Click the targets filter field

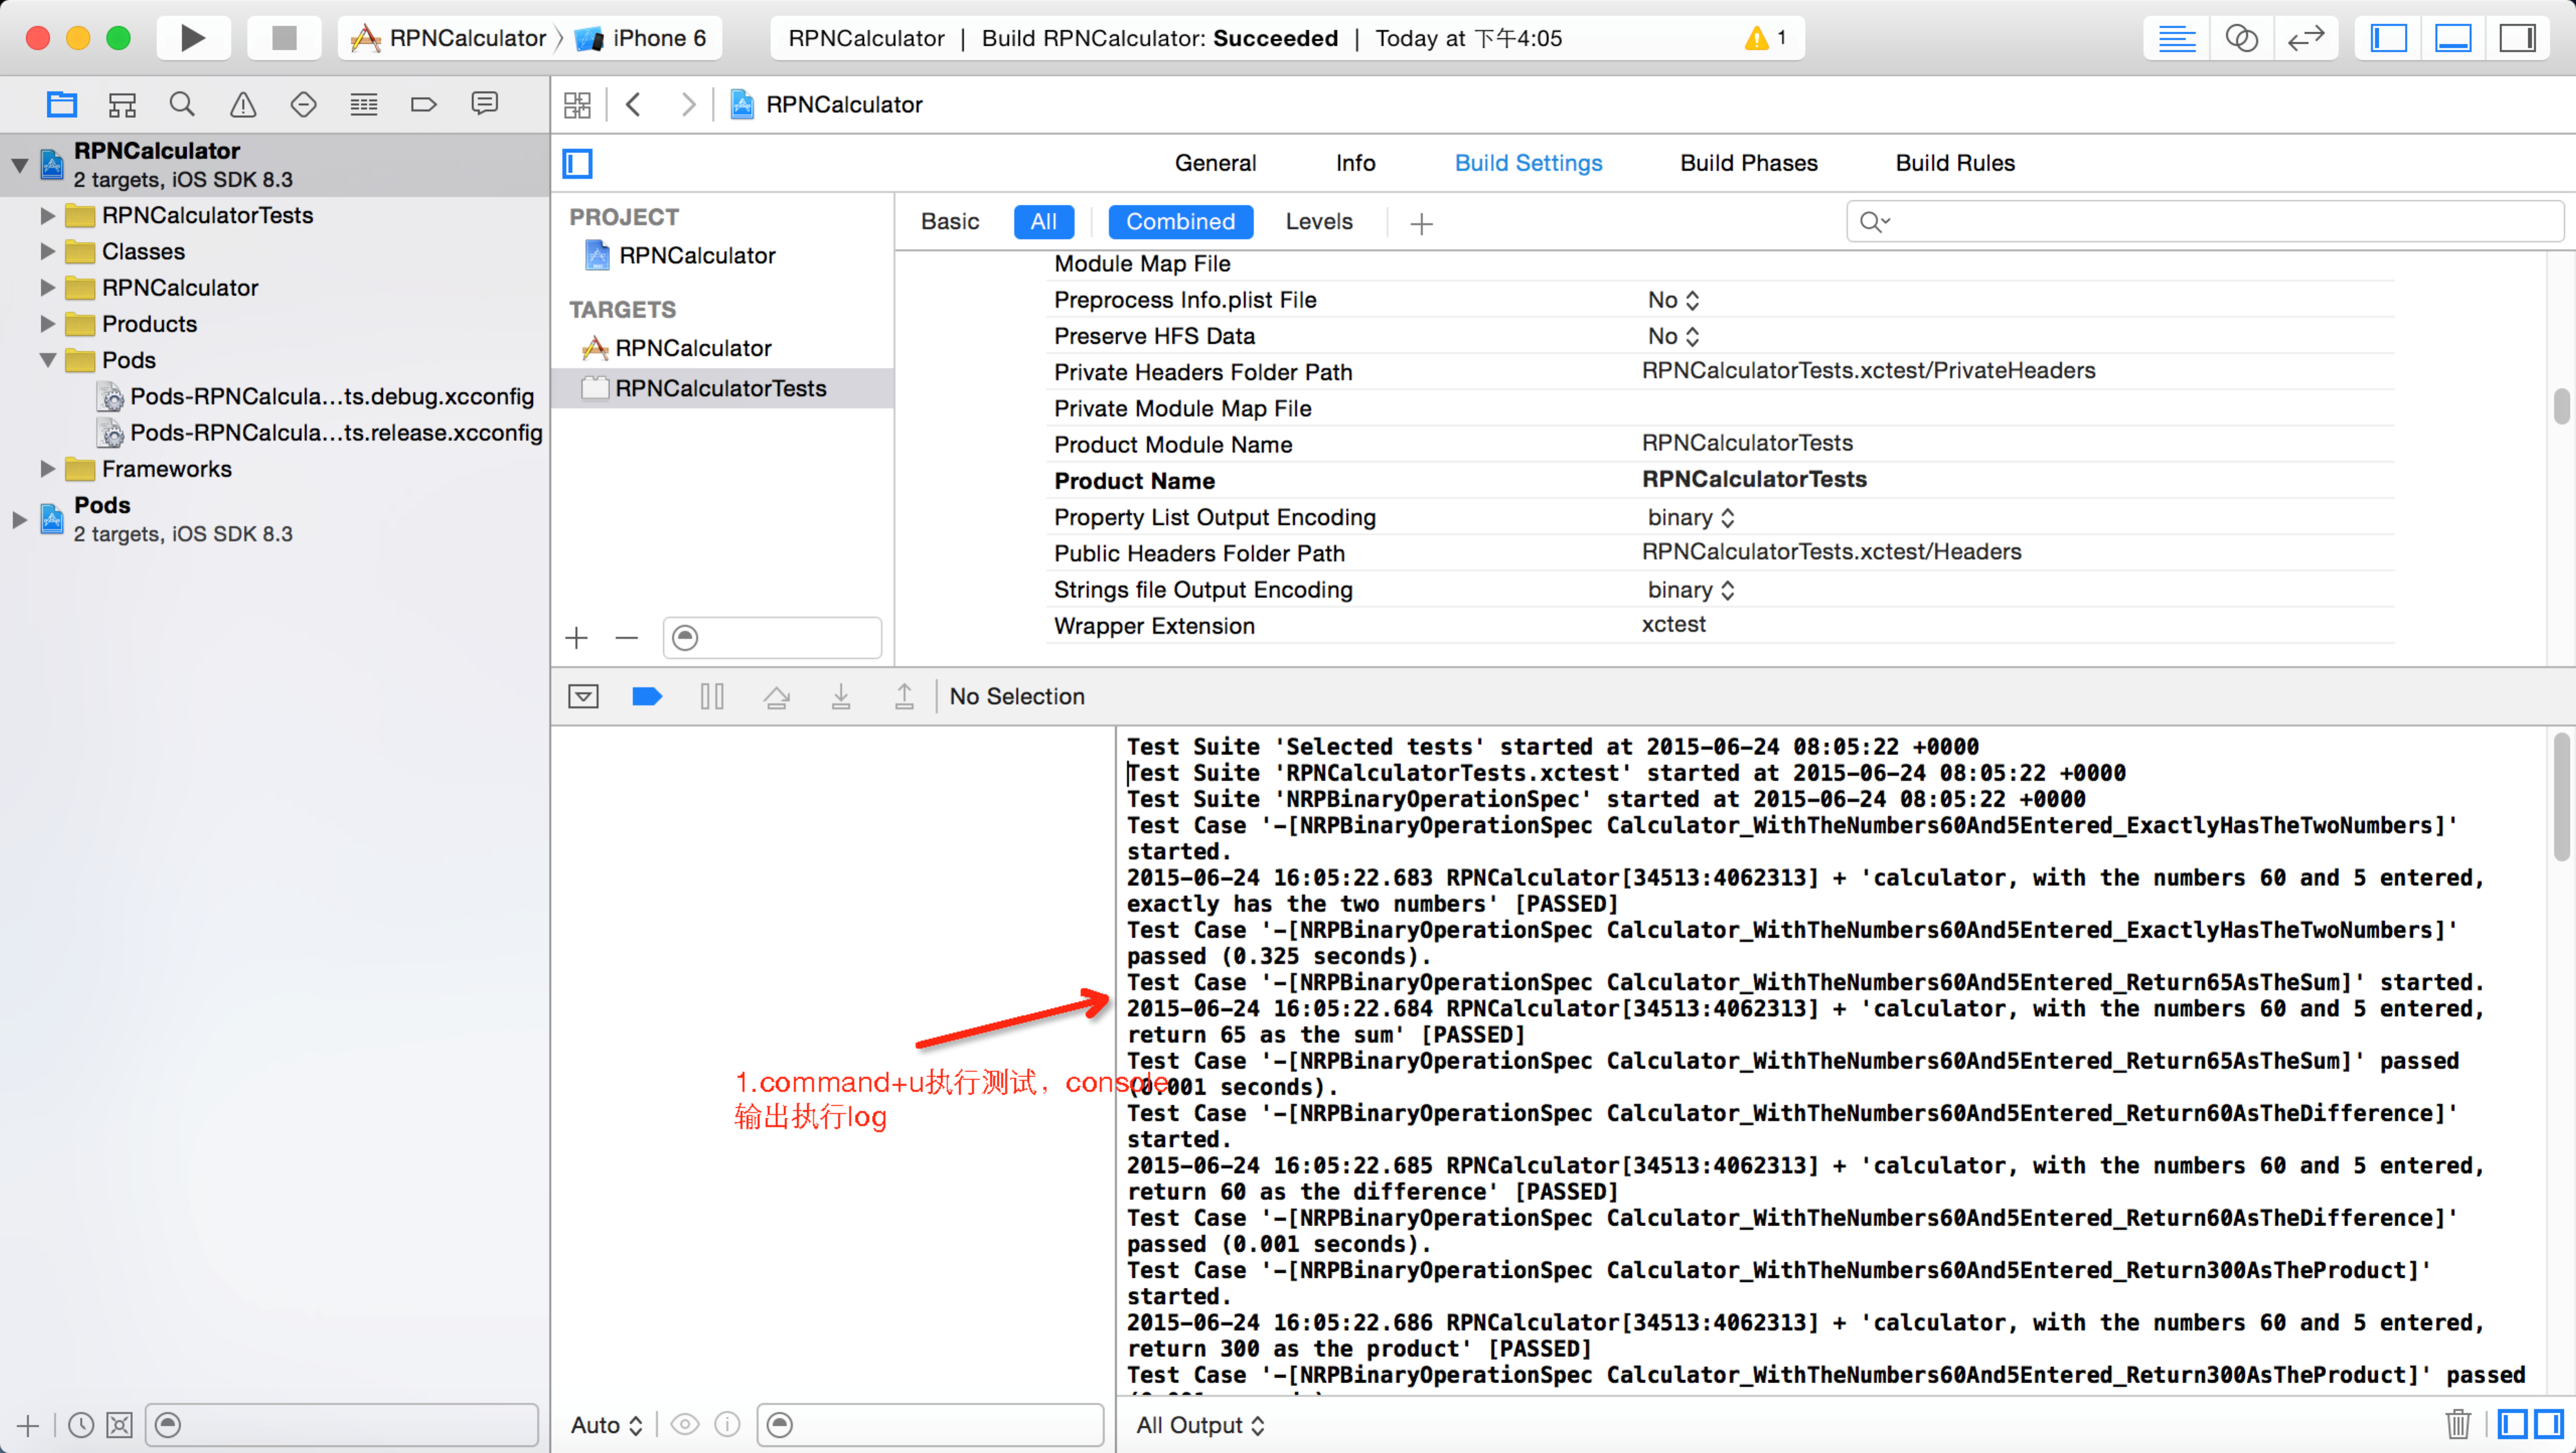click(x=772, y=638)
